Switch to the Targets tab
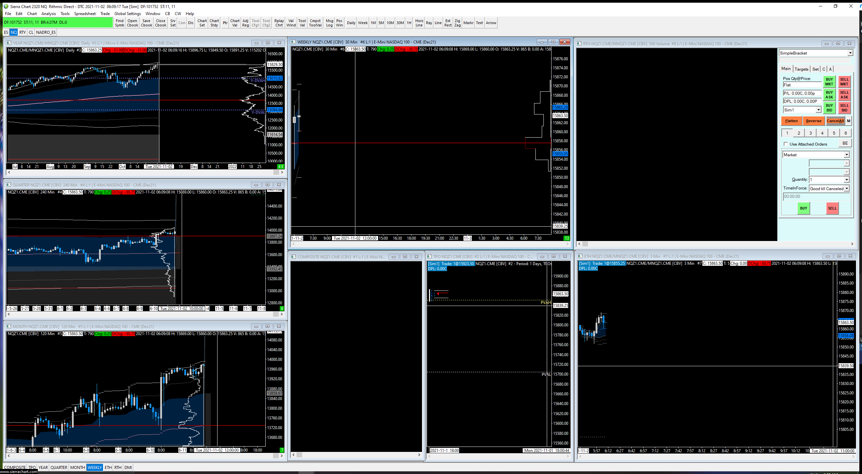 [x=801, y=69]
